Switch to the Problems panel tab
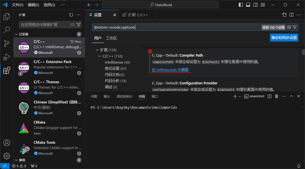Screen dimensions: 305x169 click(x=94, y=96)
